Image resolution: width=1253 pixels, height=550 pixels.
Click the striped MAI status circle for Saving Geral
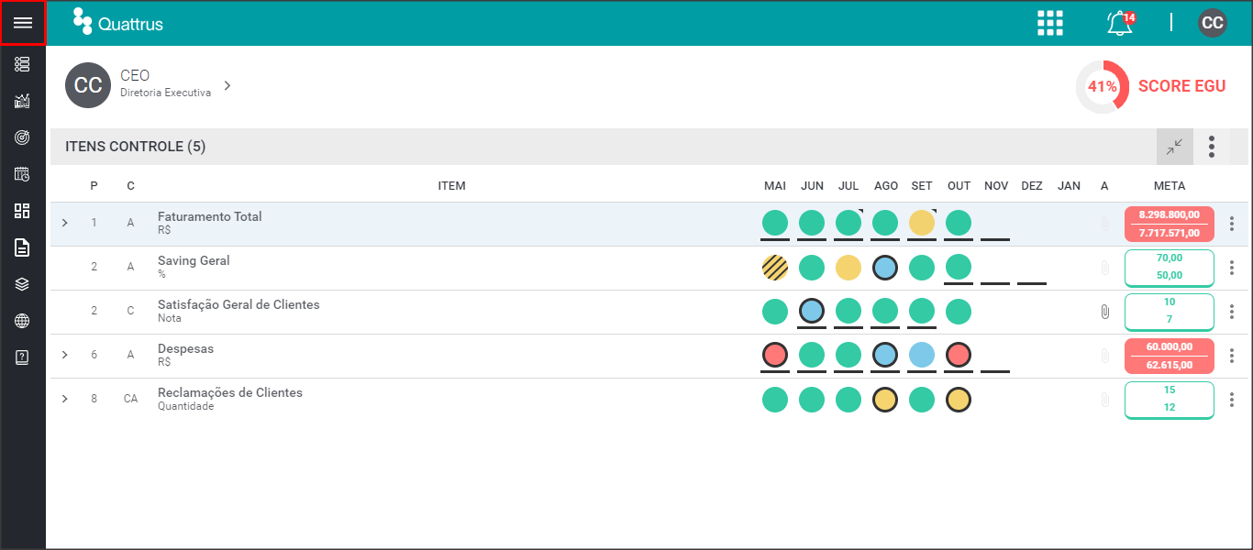point(775,268)
